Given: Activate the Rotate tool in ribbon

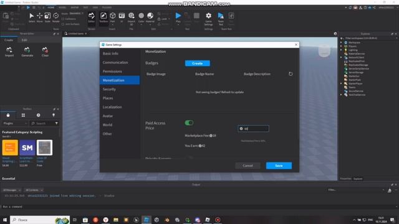Looking at the screenshot, I should click(55, 17).
